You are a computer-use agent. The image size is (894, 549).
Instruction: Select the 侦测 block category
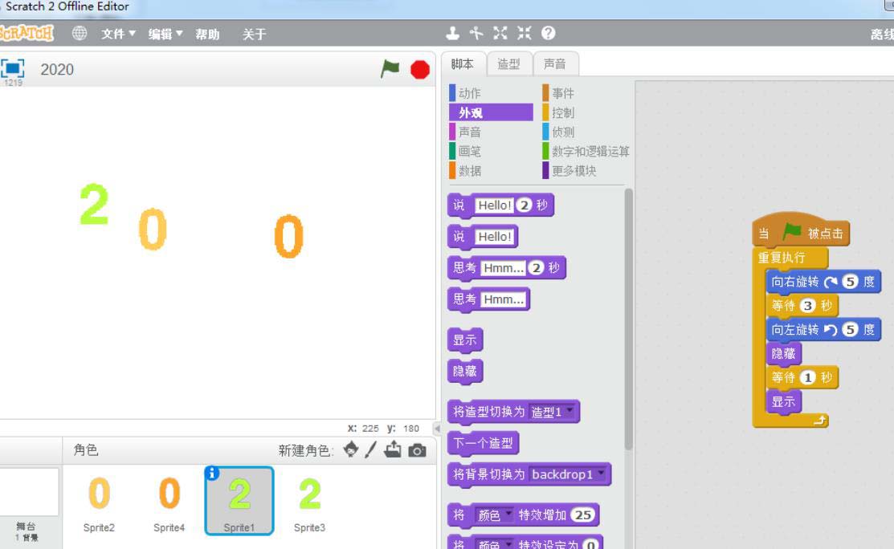coord(586,132)
